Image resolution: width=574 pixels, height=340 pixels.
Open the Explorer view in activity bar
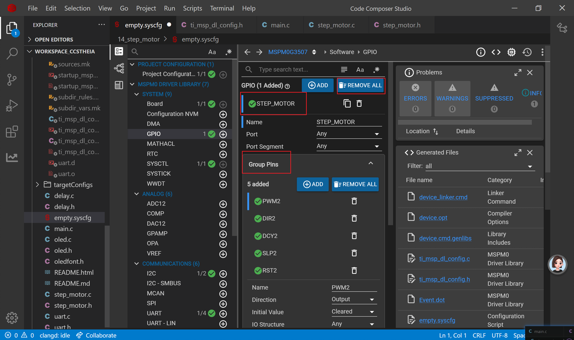click(12, 28)
